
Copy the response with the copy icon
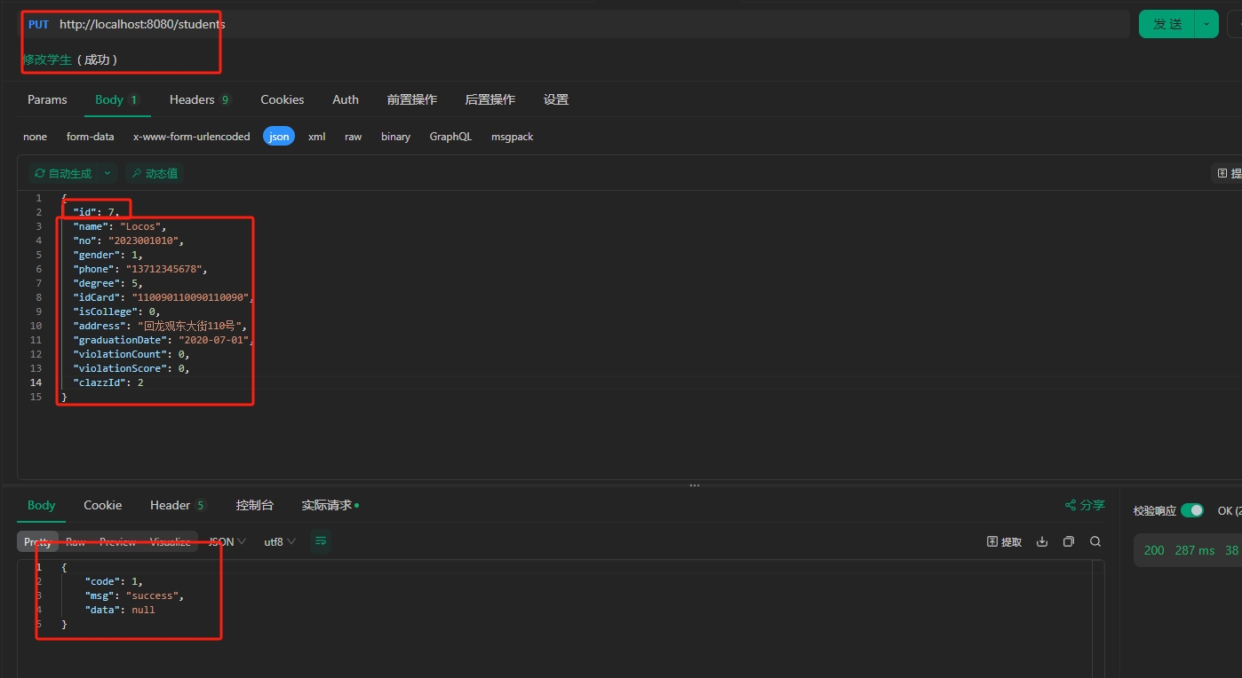[x=1069, y=541]
